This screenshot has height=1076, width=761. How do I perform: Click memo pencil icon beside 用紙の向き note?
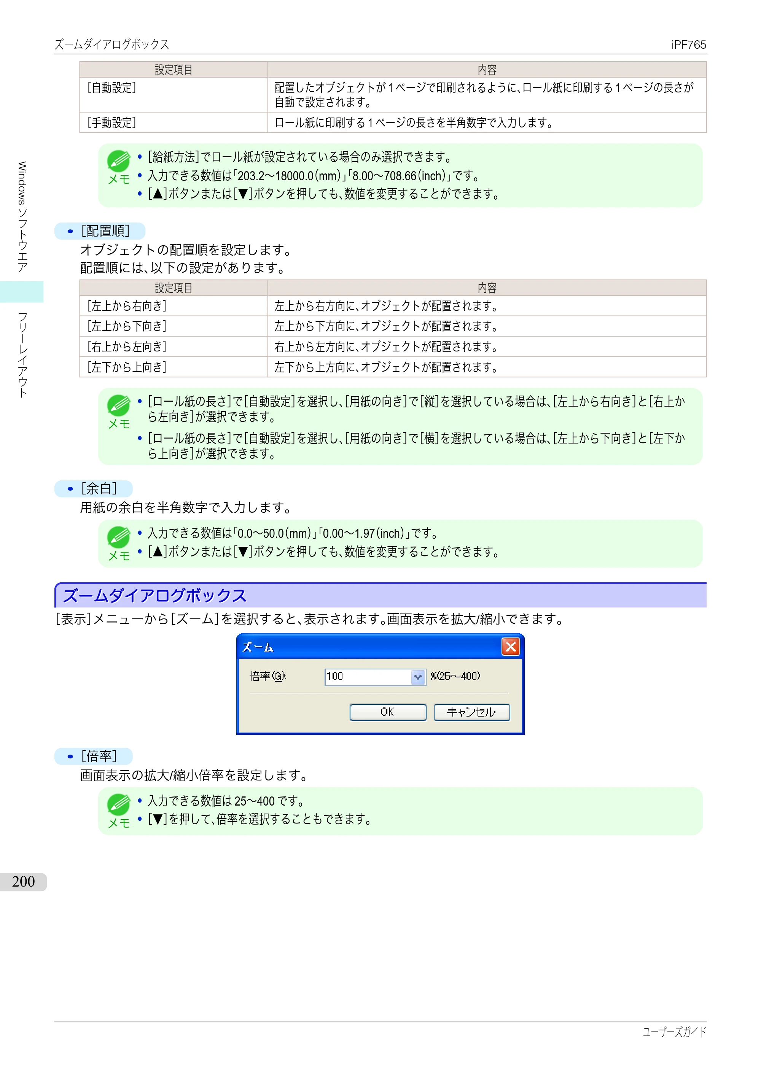click(119, 405)
